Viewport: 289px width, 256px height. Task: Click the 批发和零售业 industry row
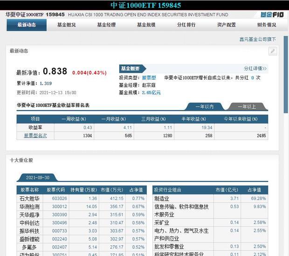[x=210, y=247]
